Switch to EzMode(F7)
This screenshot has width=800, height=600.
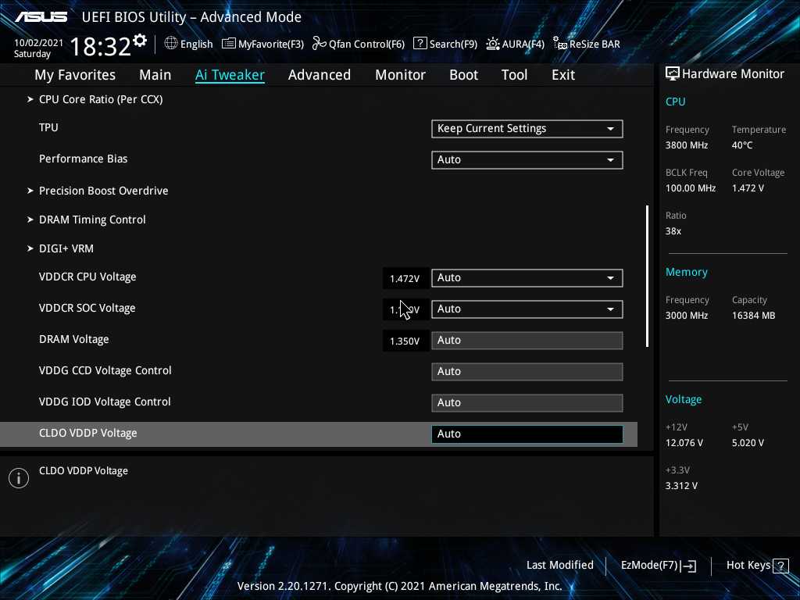pyautogui.click(x=658, y=566)
